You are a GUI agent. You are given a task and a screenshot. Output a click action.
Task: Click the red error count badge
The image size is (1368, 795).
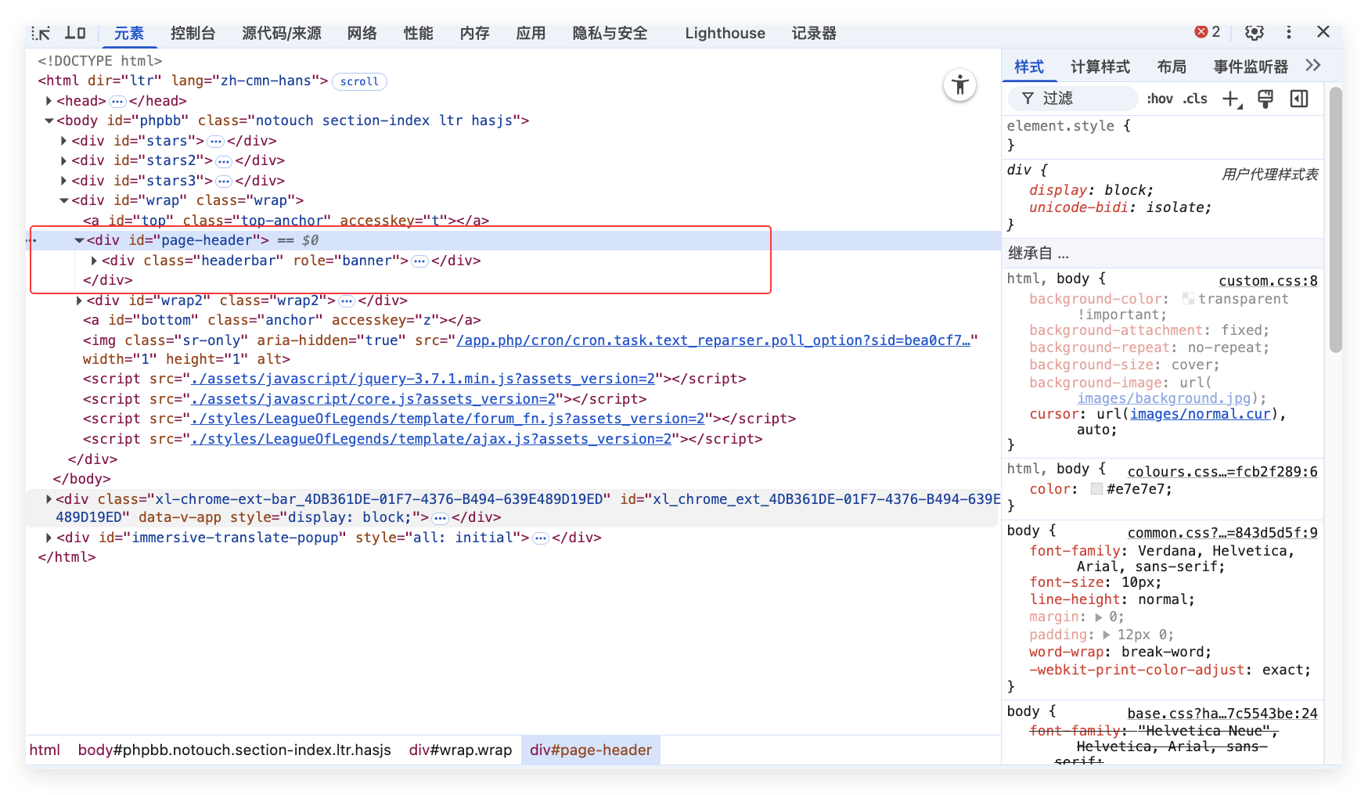tap(1207, 32)
